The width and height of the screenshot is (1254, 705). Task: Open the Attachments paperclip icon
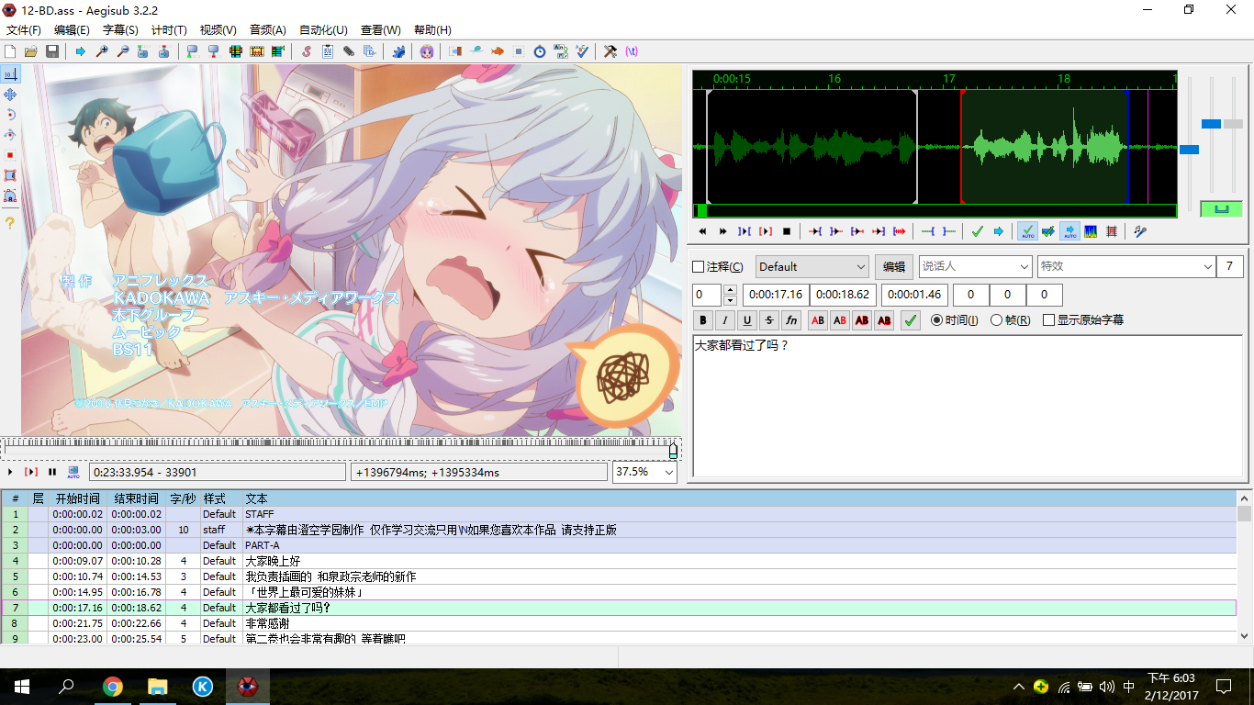coord(349,51)
